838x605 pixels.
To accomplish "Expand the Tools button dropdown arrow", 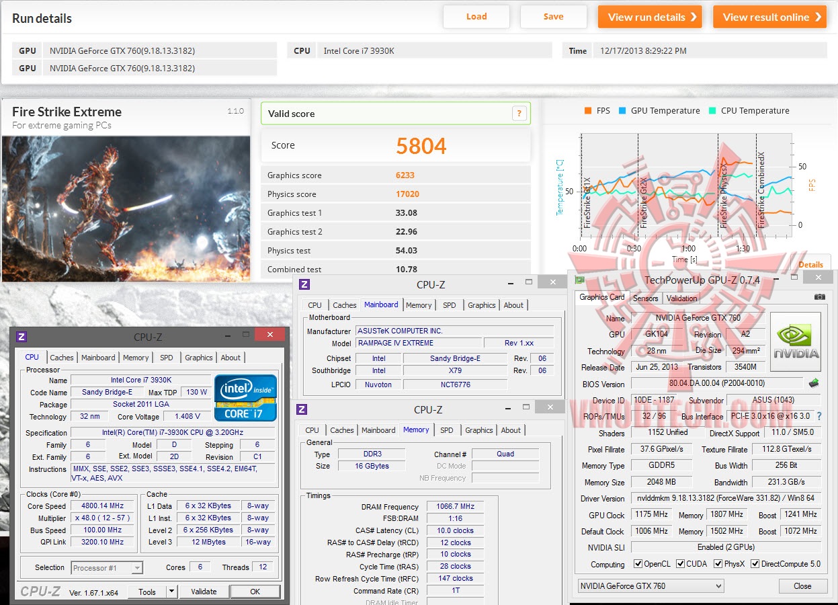I will tap(171, 592).
